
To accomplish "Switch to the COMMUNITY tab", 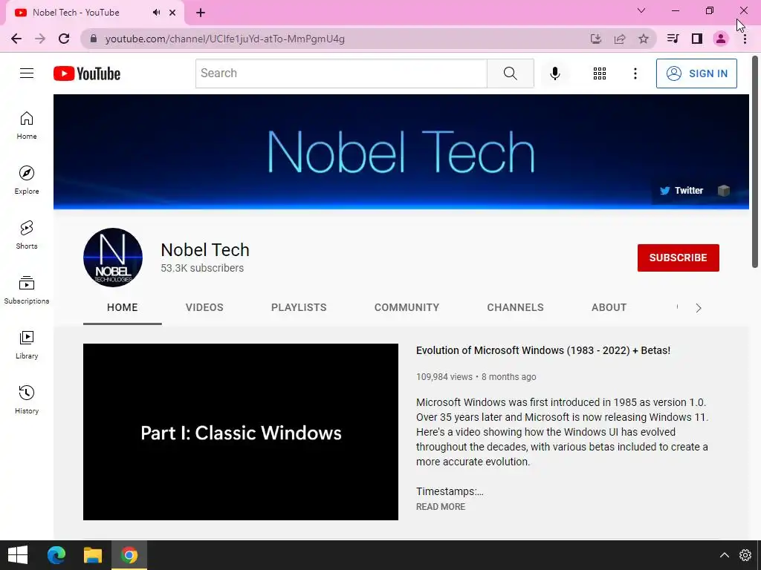I will pos(407,308).
